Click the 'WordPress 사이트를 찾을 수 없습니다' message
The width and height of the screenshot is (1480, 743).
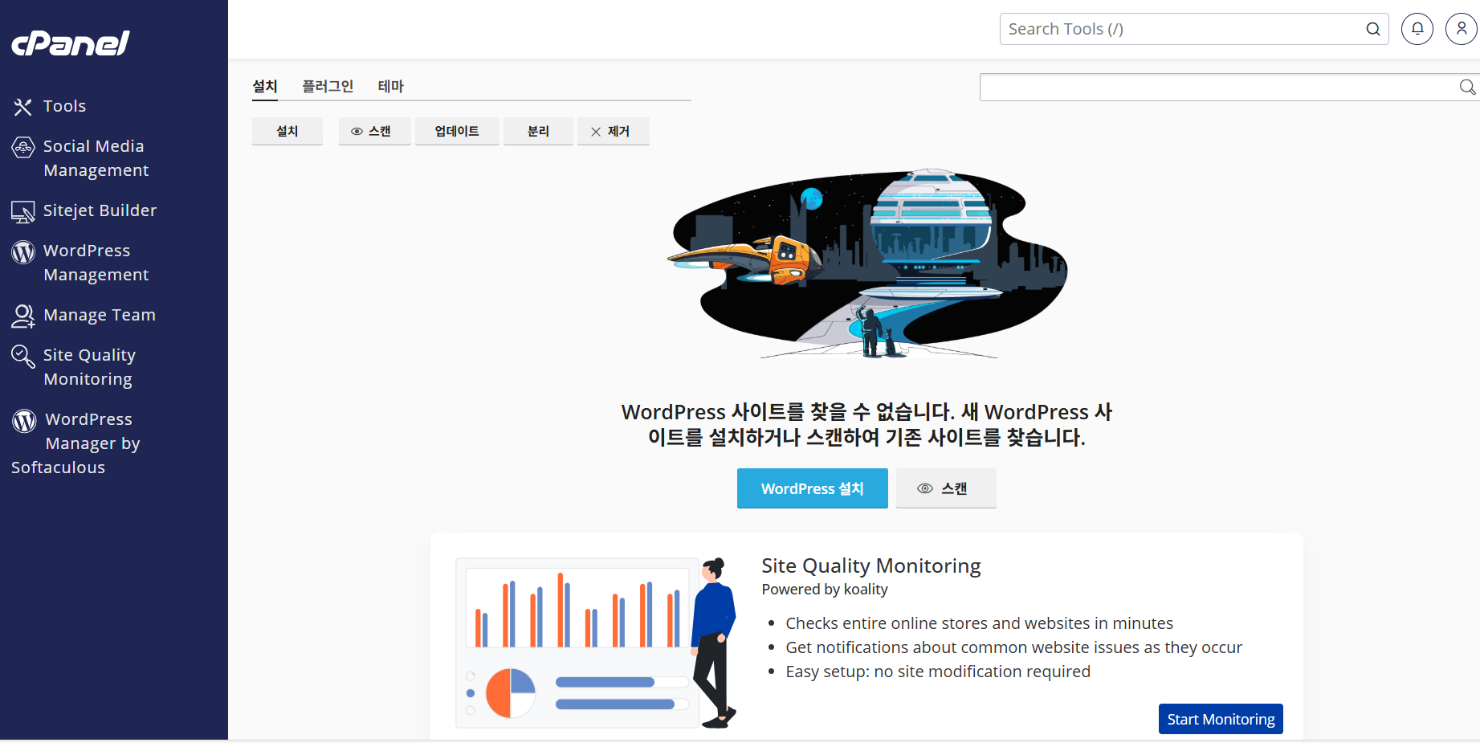[x=866, y=424]
